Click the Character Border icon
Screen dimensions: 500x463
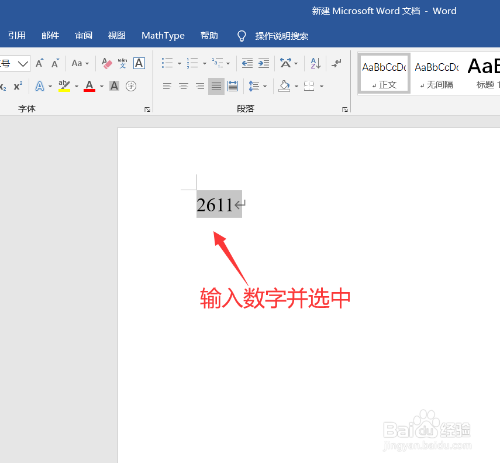coord(139,64)
